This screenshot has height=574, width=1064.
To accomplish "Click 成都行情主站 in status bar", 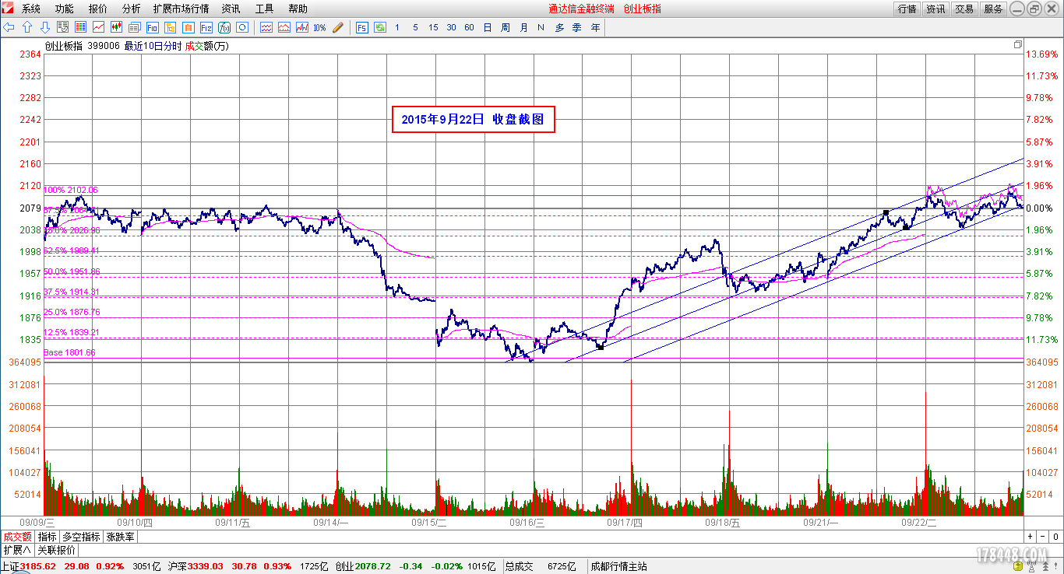I will click(x=618, y=566).
